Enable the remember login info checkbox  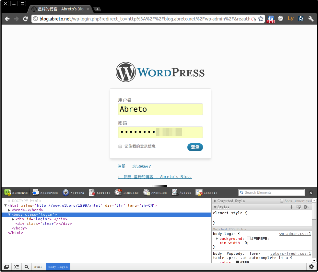pyautogui.click(x=120, y=146)
